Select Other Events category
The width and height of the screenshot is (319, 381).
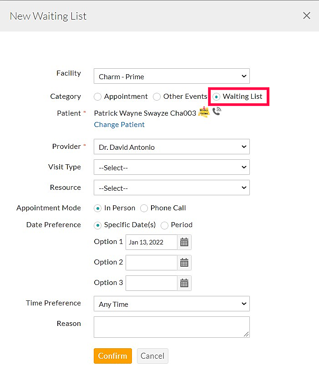point(157,97)
